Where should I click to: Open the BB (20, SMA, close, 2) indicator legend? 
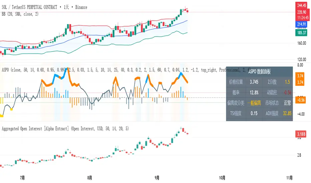(x=20, y=14)
